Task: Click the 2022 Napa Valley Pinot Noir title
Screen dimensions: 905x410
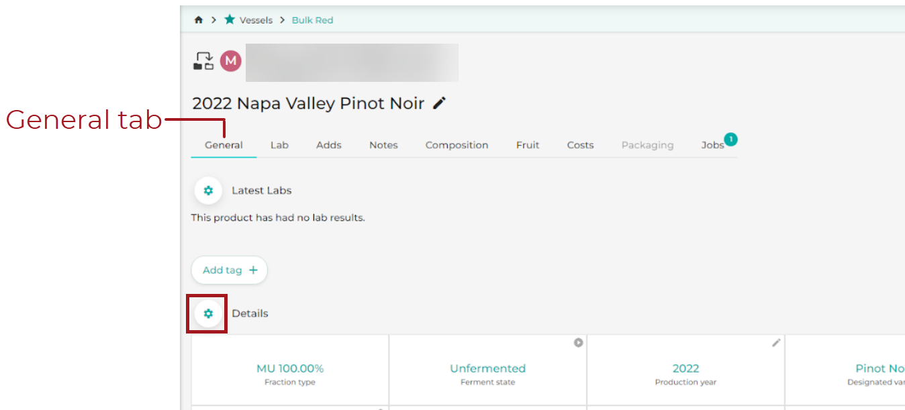Action: [x=308, y=103]
